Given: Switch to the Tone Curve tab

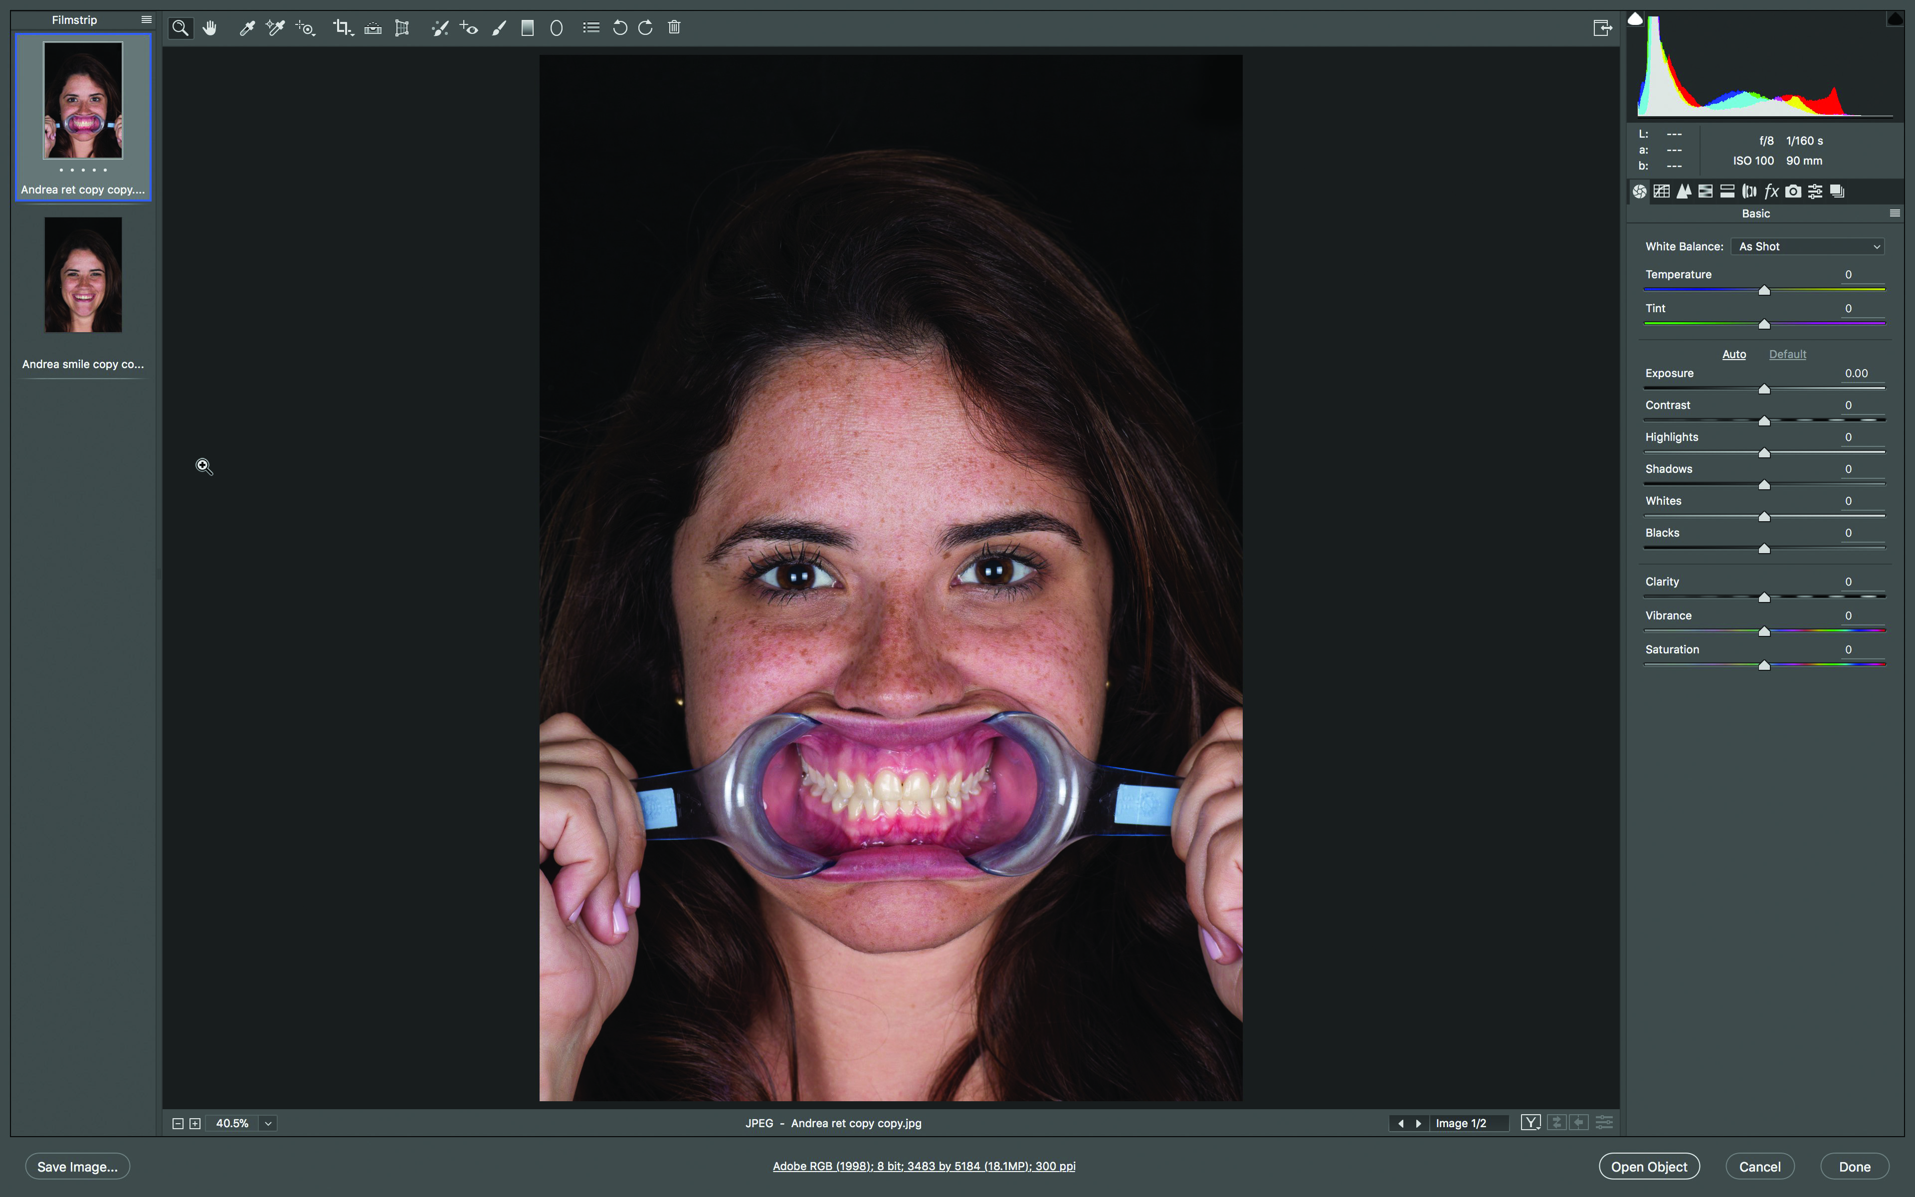Looking at the screenshot, I should point(1662,191).
